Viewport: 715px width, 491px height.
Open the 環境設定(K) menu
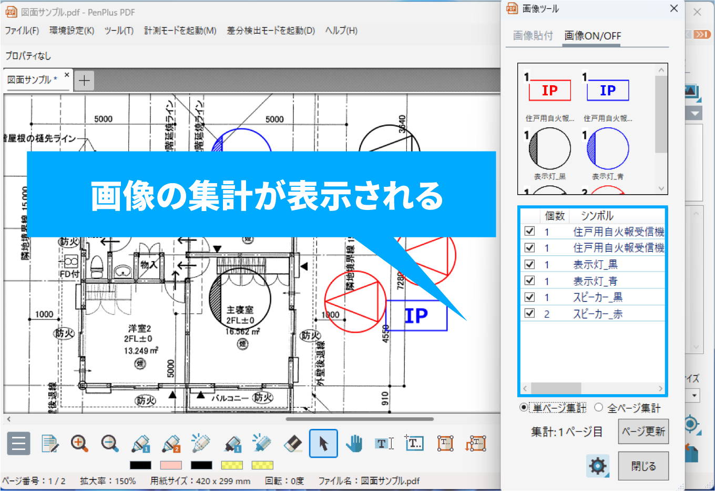(x=71, y=31)
